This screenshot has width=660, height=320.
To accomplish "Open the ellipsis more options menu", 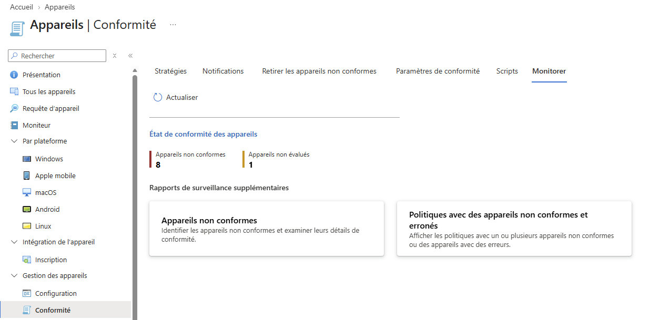I will (x=173, y=25).
